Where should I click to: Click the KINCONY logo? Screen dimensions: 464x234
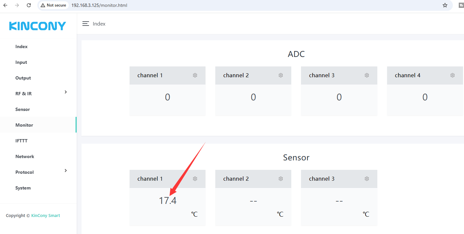coord(38,26)
